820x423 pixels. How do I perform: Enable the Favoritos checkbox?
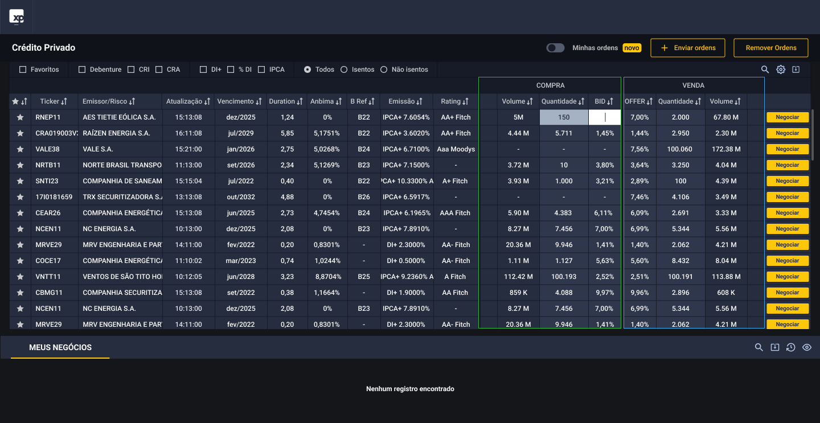[x=23, y=69]
